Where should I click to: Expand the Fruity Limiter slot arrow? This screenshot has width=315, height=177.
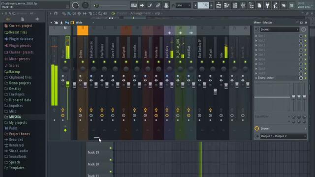256,78
